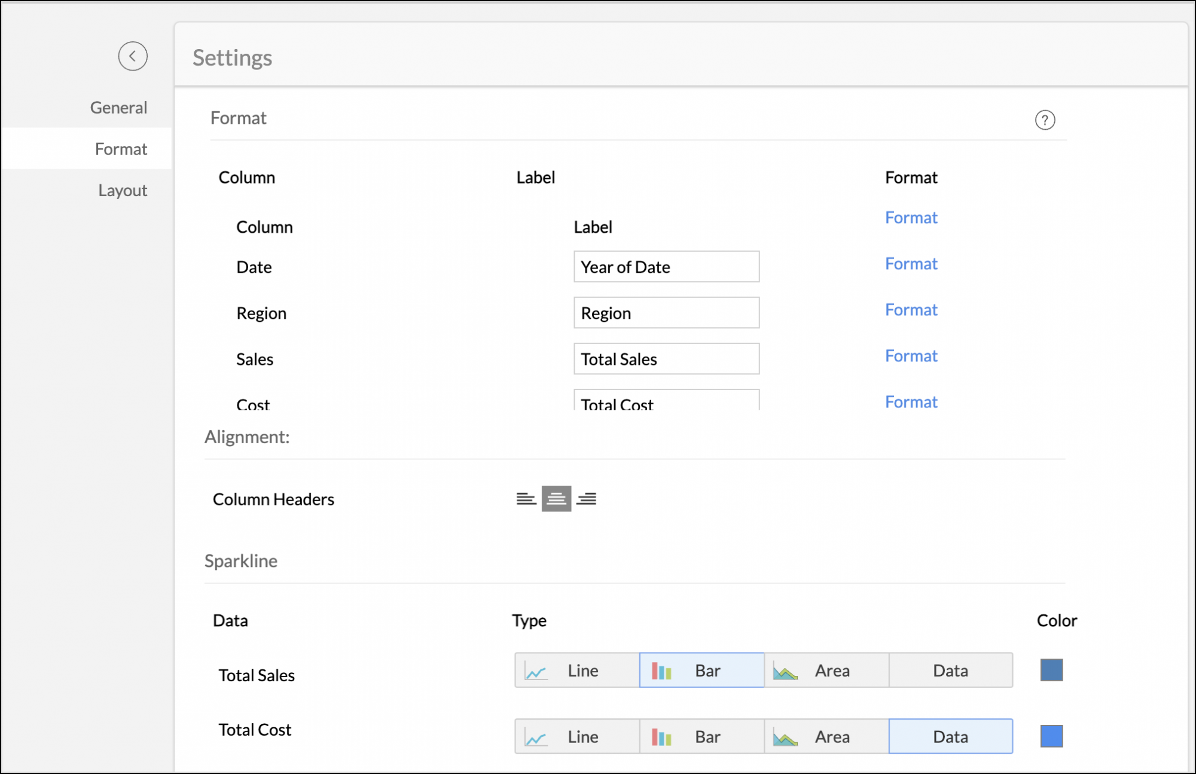This screenshot has width=1196, height=774.
Task: Switch to the General tab
Action: pos(118,107)
